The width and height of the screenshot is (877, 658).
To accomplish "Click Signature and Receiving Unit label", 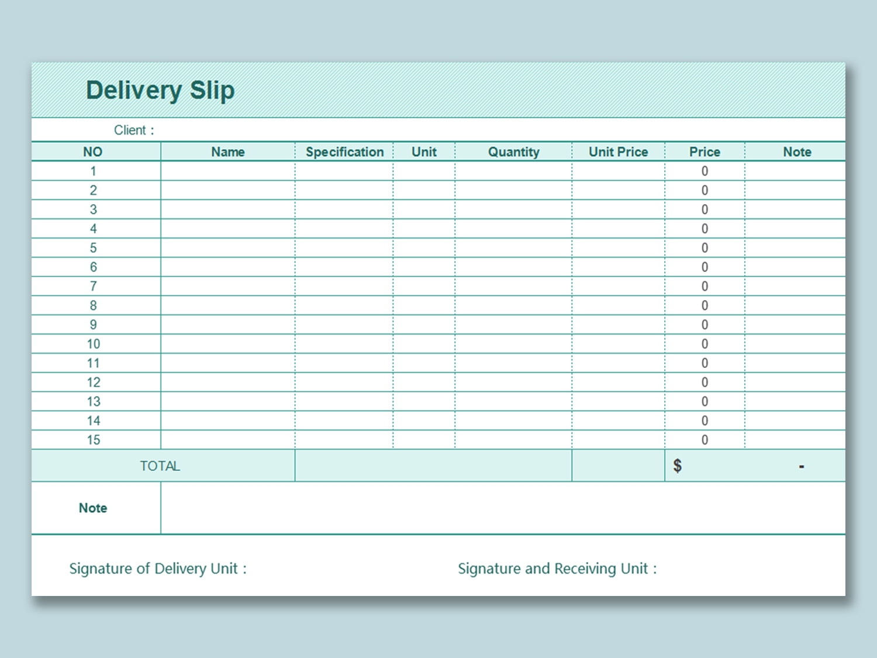I will tap(557, 569).
